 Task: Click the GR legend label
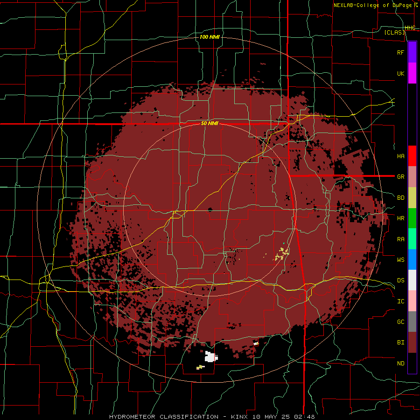point(400,177)
